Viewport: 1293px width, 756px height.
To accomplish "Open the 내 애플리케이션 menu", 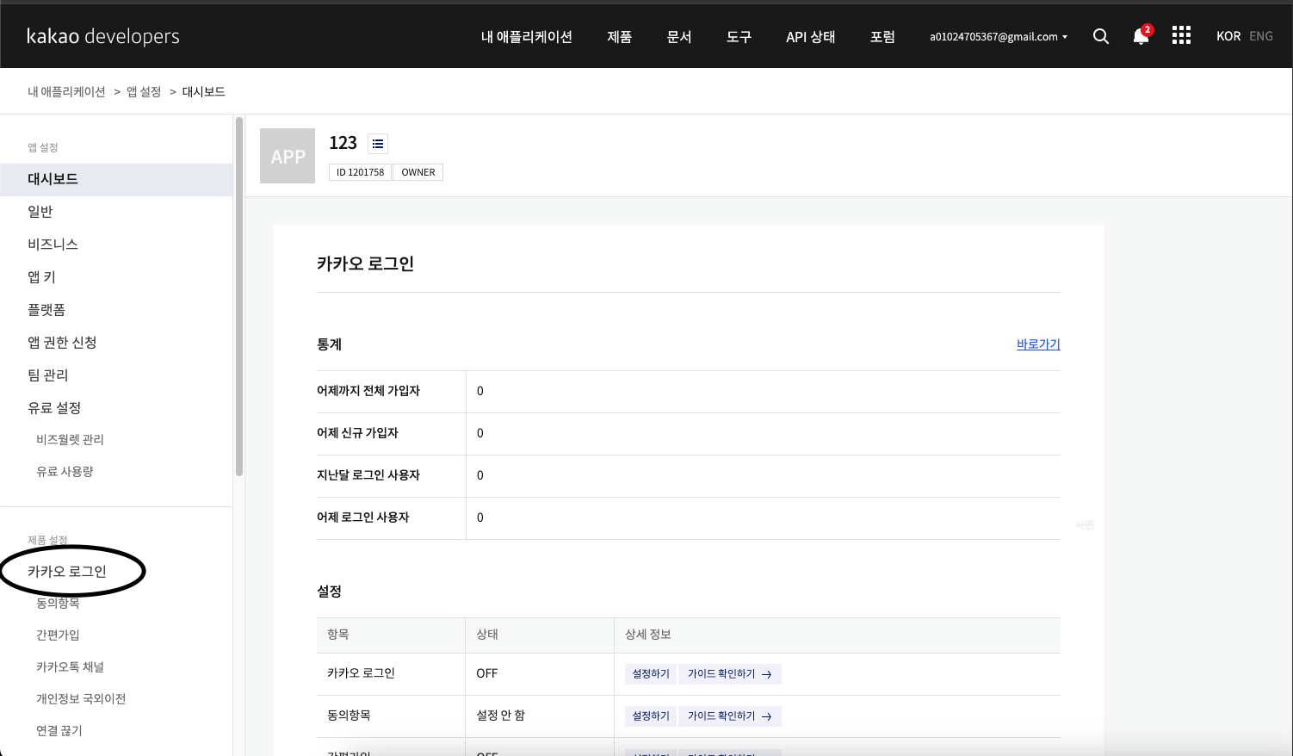I will pos(527,37).
